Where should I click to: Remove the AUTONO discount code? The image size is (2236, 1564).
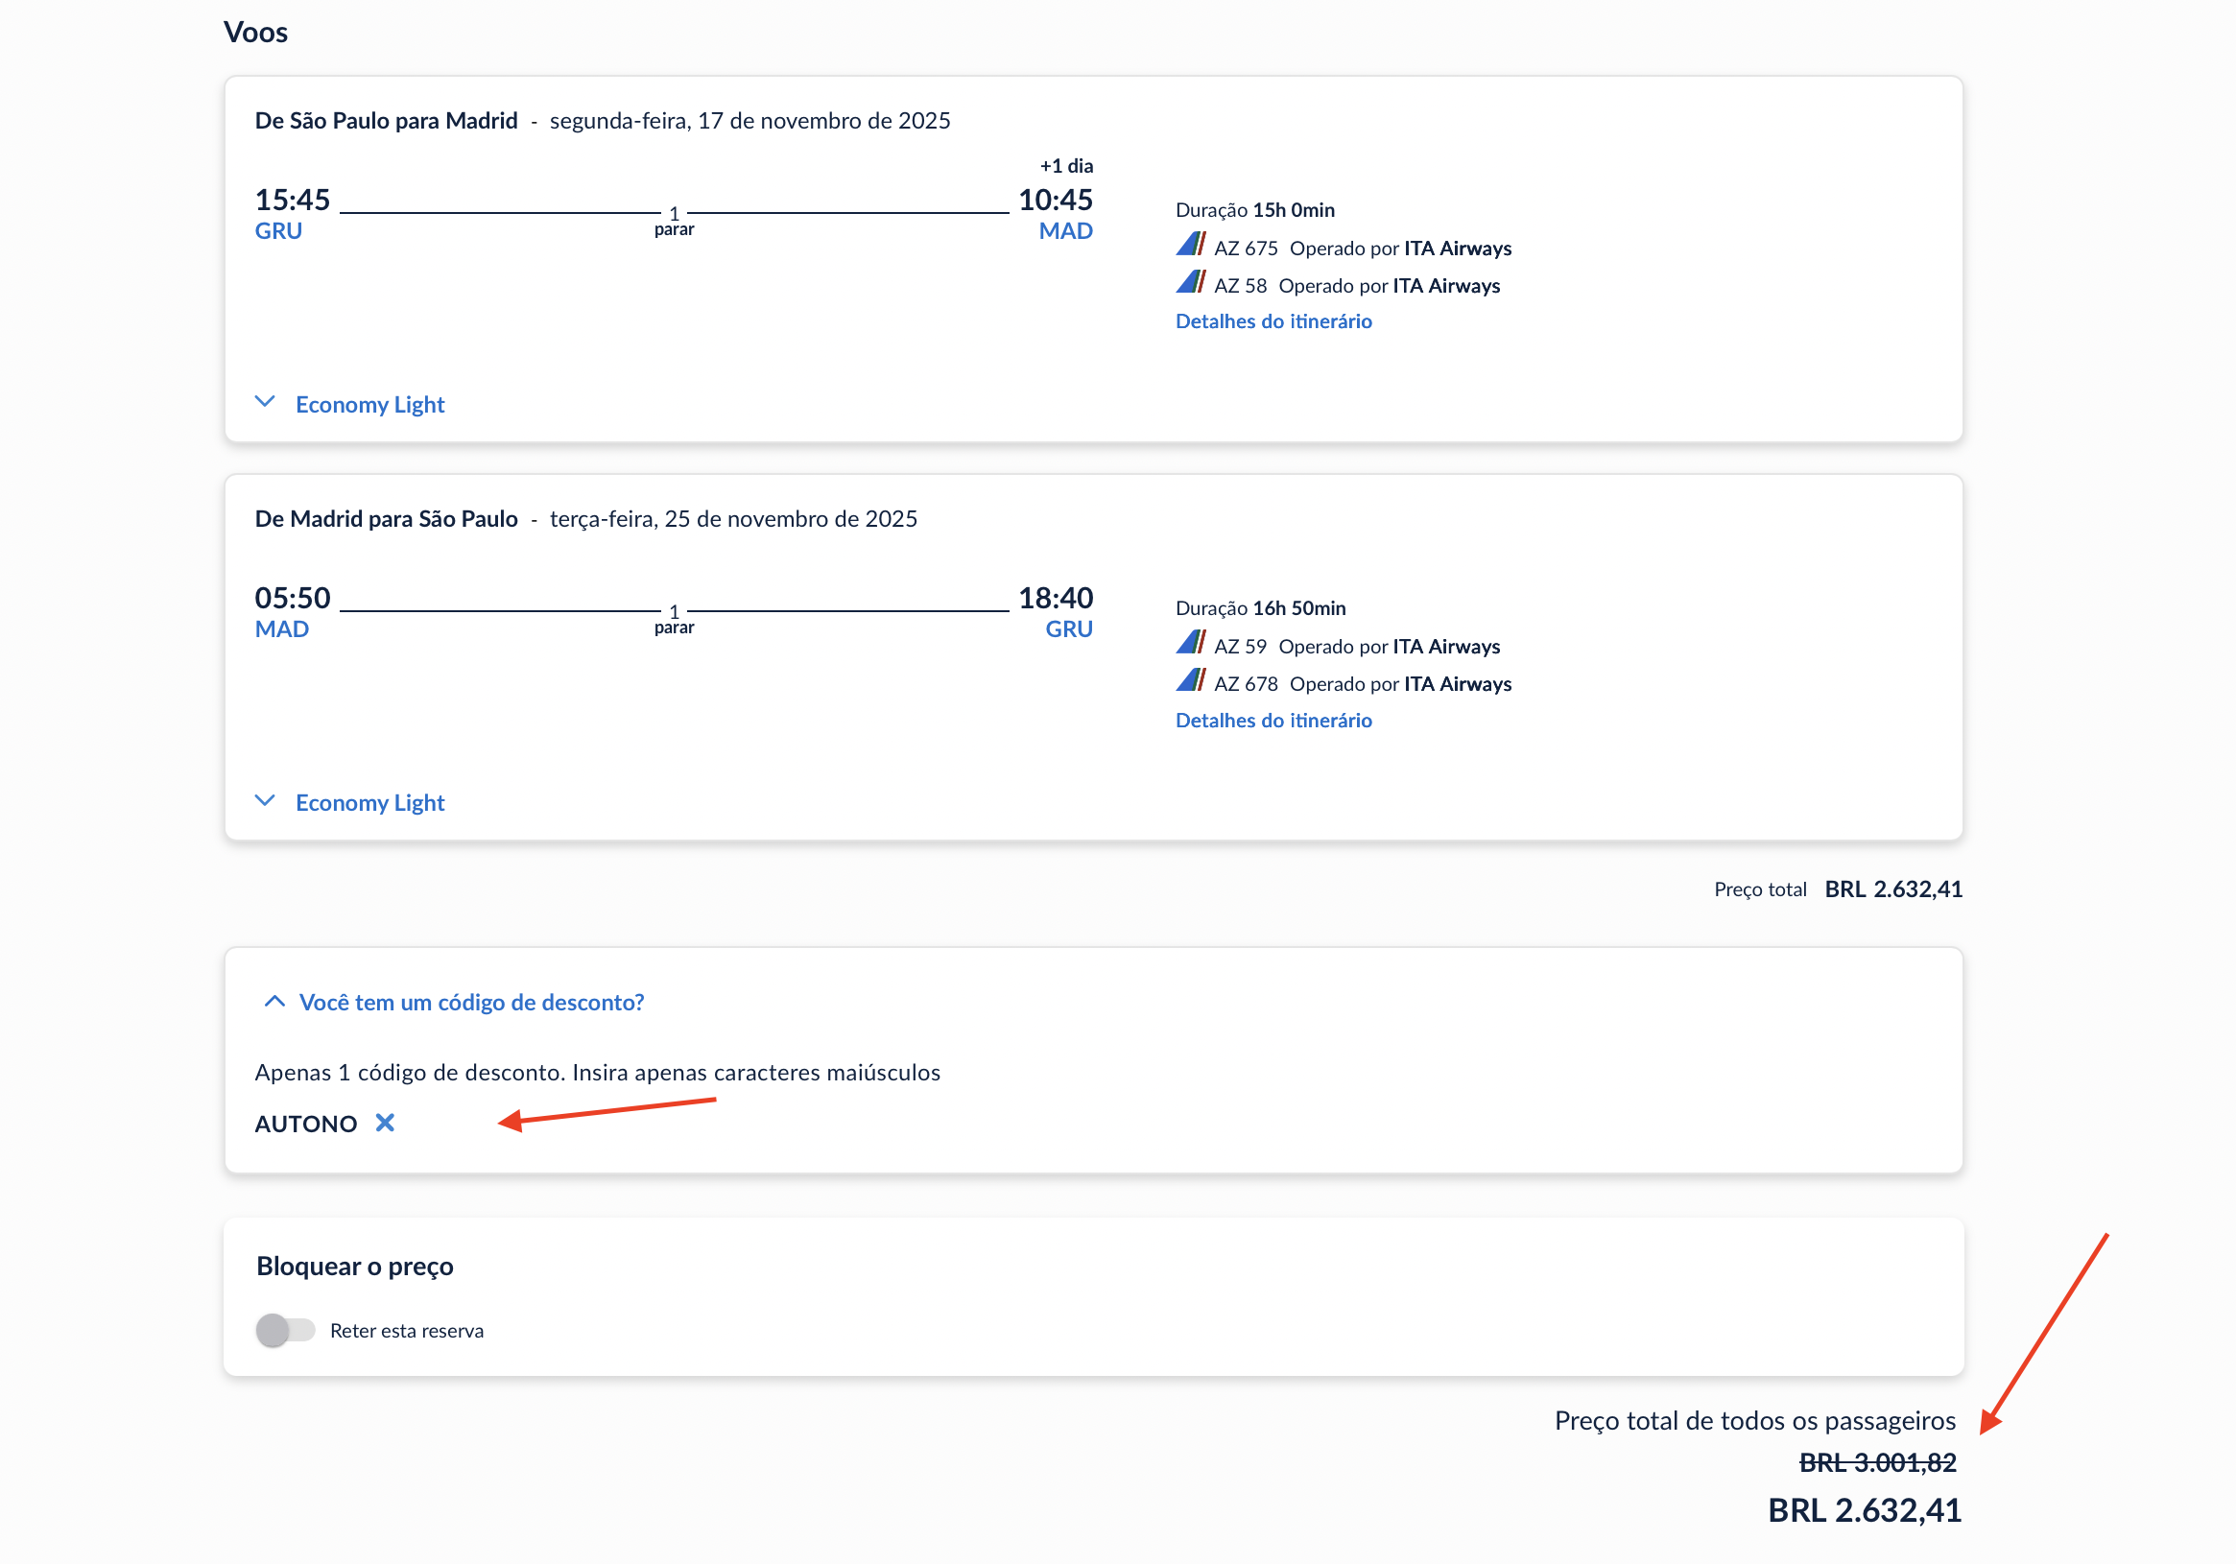pyautogui.click(x=385, y=1123)
